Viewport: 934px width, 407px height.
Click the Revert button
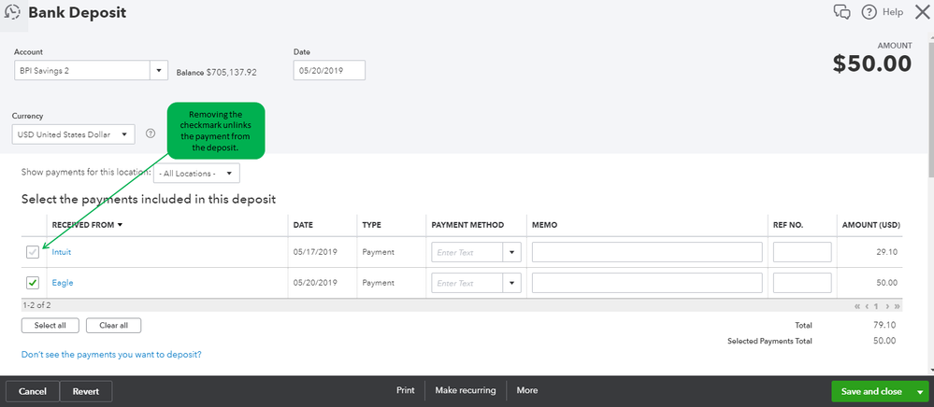pyautogui.click(x=86, y=391)
